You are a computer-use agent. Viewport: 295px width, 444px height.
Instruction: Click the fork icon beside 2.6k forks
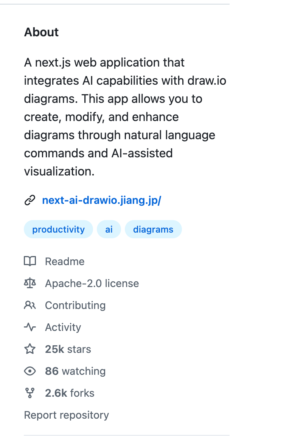click(30, 393)
